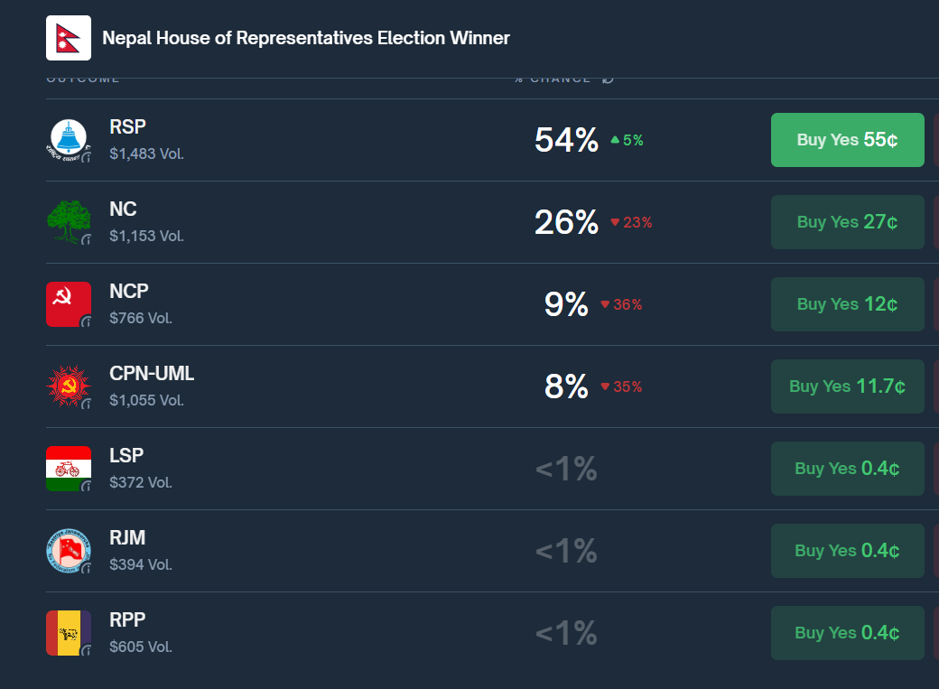Buy Yes on CPN-UML at 11.7¢
The width and height of the screenshot is (939, 689).
[x=847, y=386]
